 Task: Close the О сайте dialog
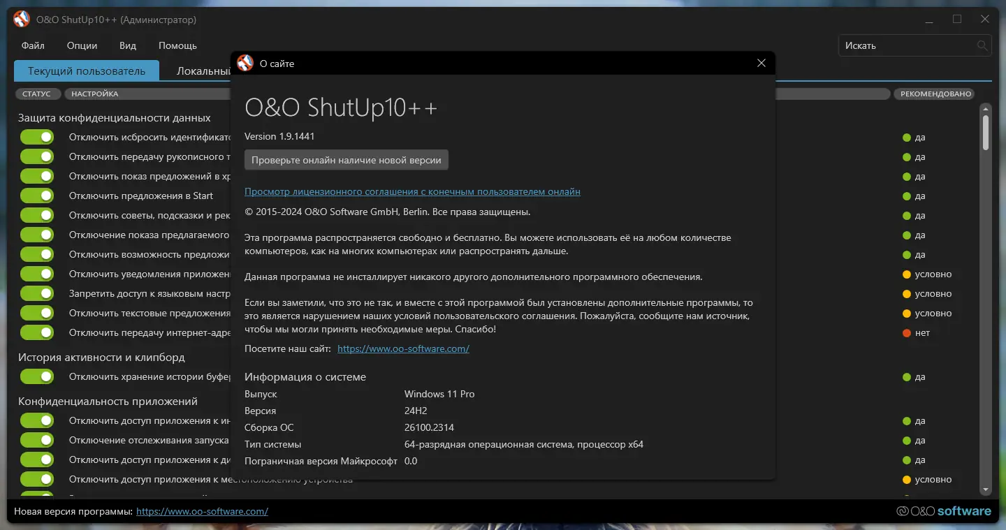click(761, 64)
